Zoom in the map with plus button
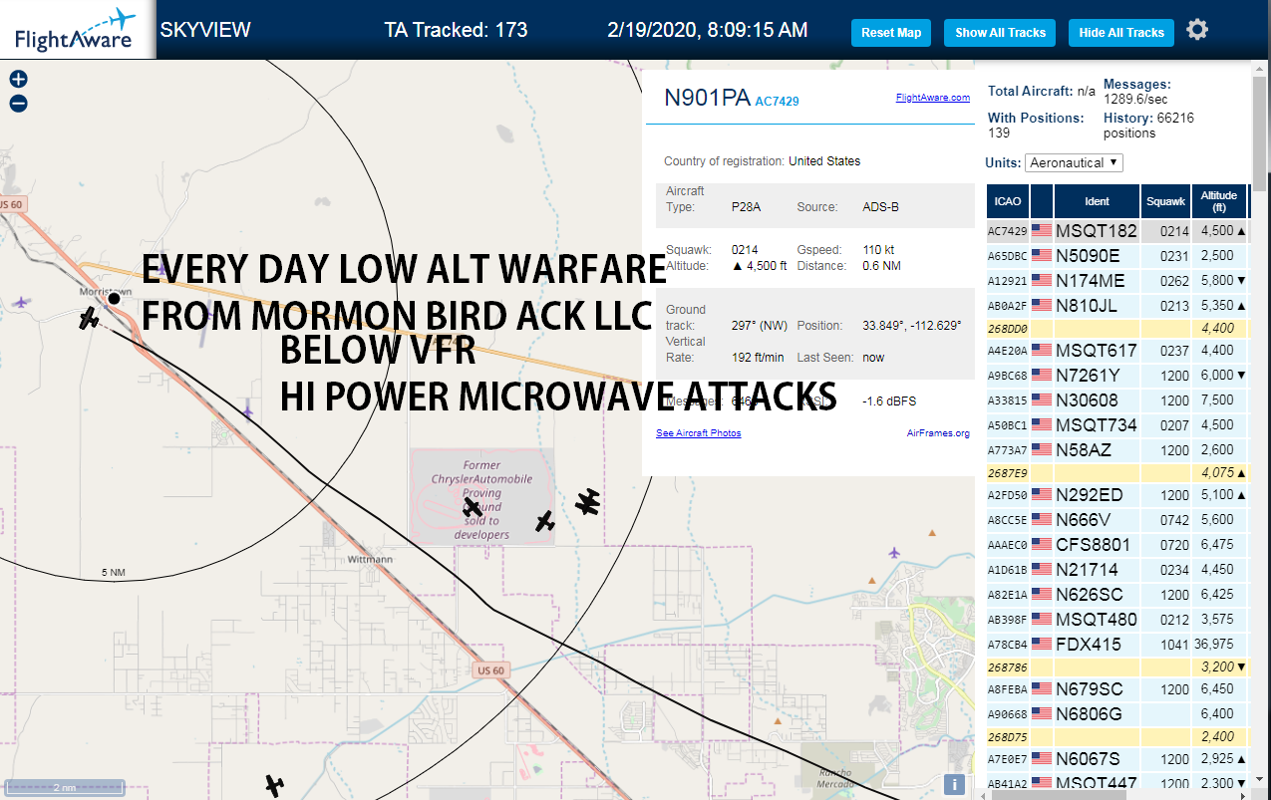1271x800 pixels. pos(18,80)
